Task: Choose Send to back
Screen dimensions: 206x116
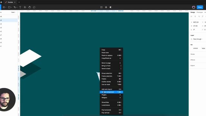Action: [111, 69]
